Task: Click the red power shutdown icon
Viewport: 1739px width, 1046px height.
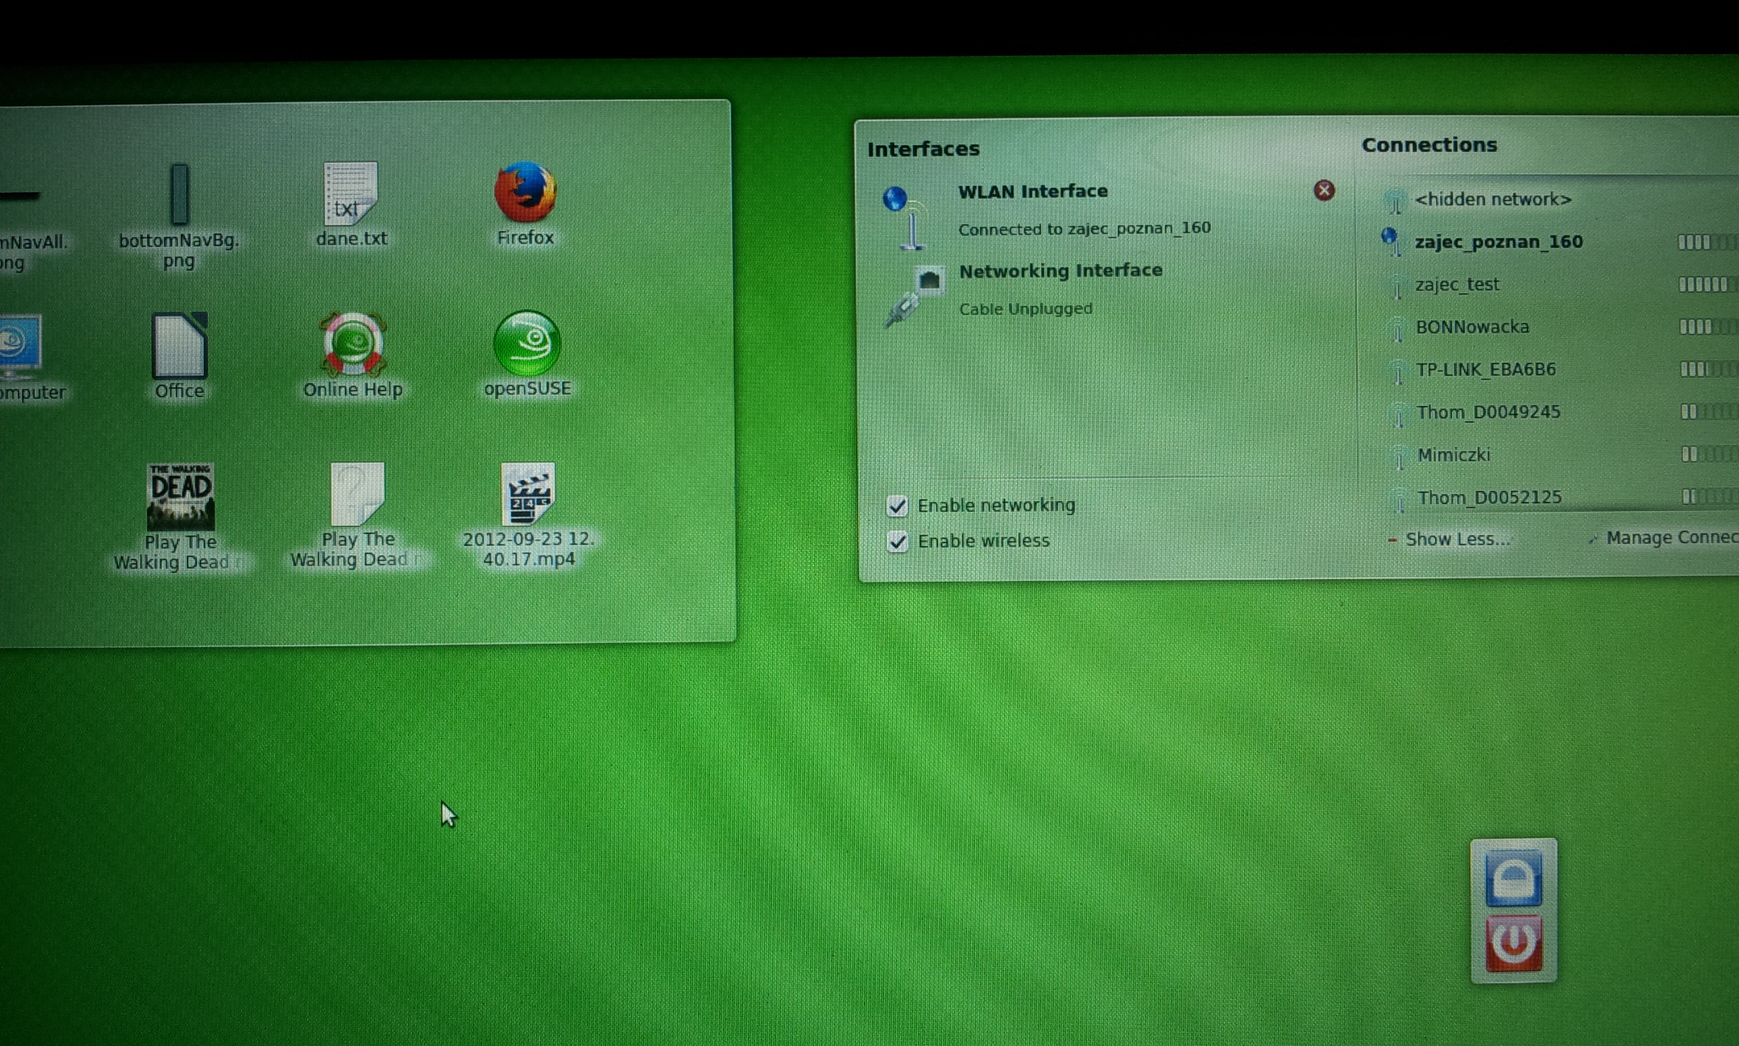Action: tap(1513, 942)
